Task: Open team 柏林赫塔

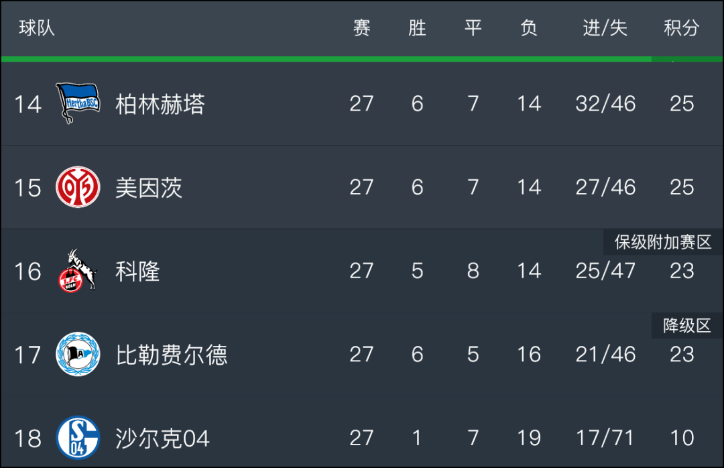Action: (160, 104)
